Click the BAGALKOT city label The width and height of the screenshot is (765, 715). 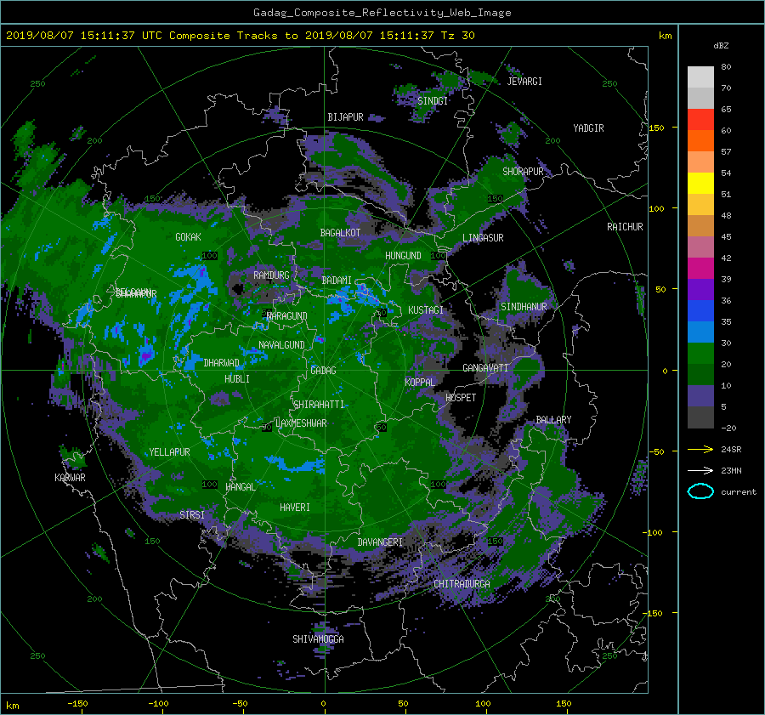point(340,233)
